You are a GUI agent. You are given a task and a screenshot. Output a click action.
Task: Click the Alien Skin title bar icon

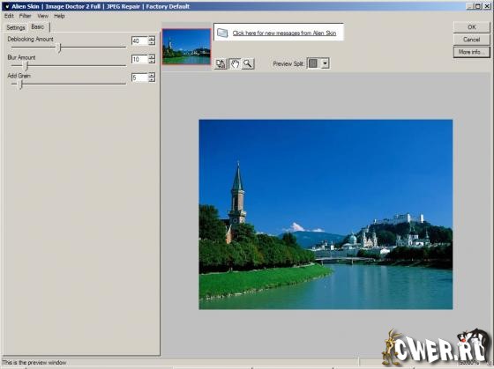(6, 6)
